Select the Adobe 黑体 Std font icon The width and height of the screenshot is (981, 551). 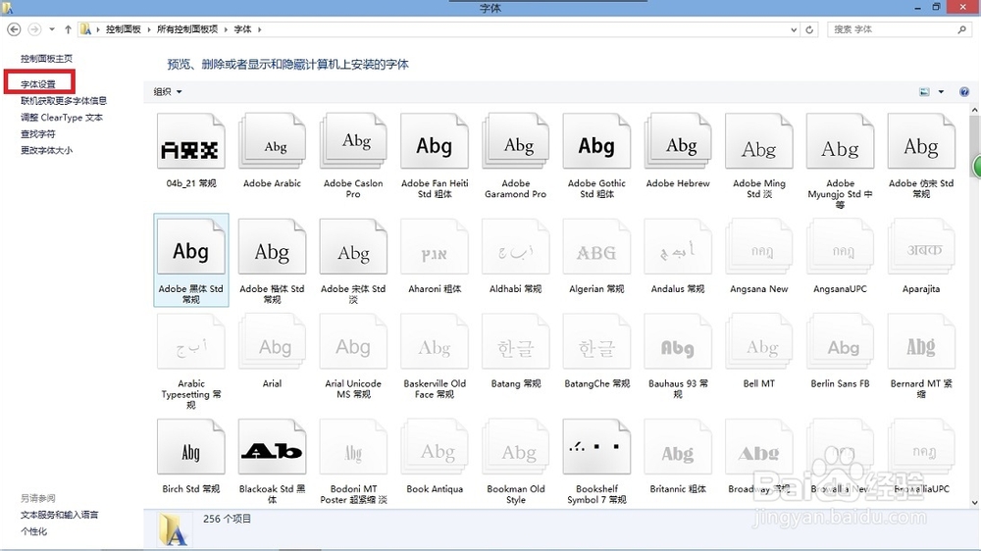[x=191, y=246]
